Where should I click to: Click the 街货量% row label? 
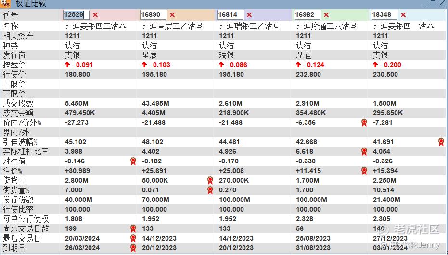point(16,190)
